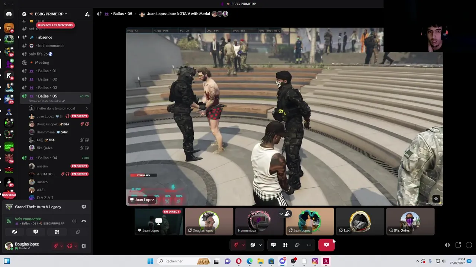Watch Juan Lopez EN DIRECT stream in channel list

point(79,116)
